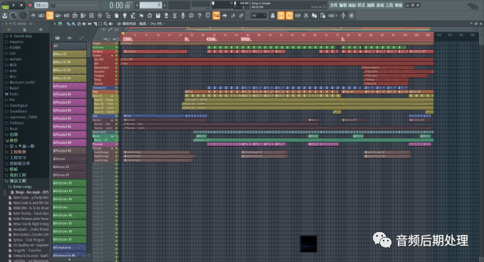Viewport: 484px width, 262px height.
Task: Select the Plucked #2 pattern in picker
Action: coord(70,95)
